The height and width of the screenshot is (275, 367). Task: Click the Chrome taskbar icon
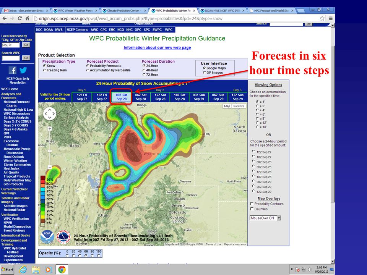[x=62, y=270]
